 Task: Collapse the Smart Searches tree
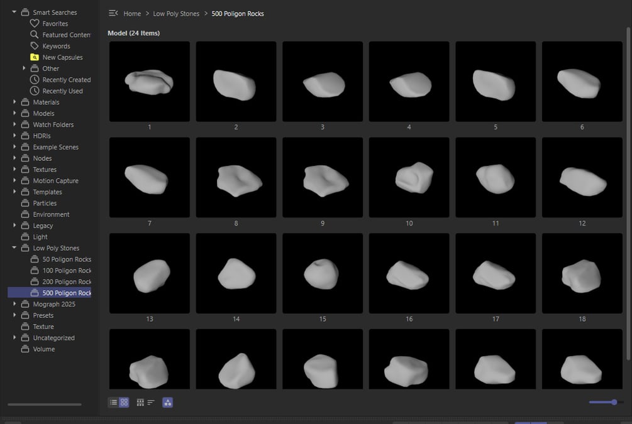14,12
